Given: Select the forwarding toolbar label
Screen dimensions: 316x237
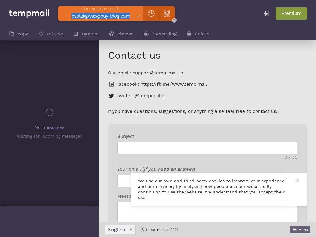Looking at the screenshot, I should (164, 34).
